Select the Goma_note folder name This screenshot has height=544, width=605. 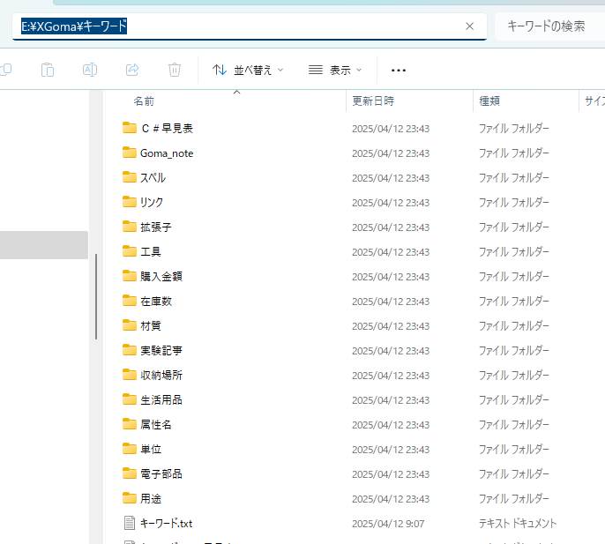coord(167,153)
